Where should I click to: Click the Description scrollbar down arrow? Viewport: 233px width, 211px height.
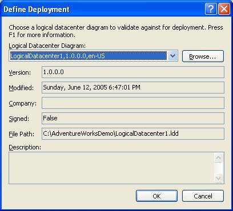[218, 178]
